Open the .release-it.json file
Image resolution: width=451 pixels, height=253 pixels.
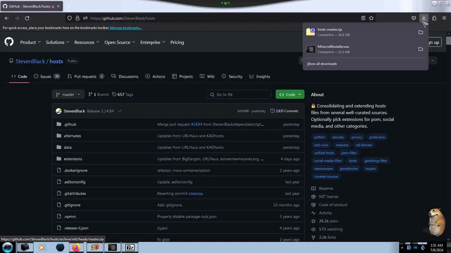(x=76, y=228)
